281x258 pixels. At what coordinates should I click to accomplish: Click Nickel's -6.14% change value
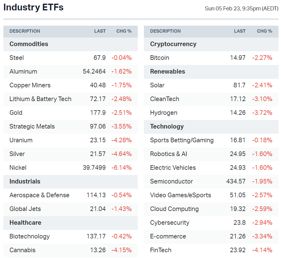tap(122, 168)
